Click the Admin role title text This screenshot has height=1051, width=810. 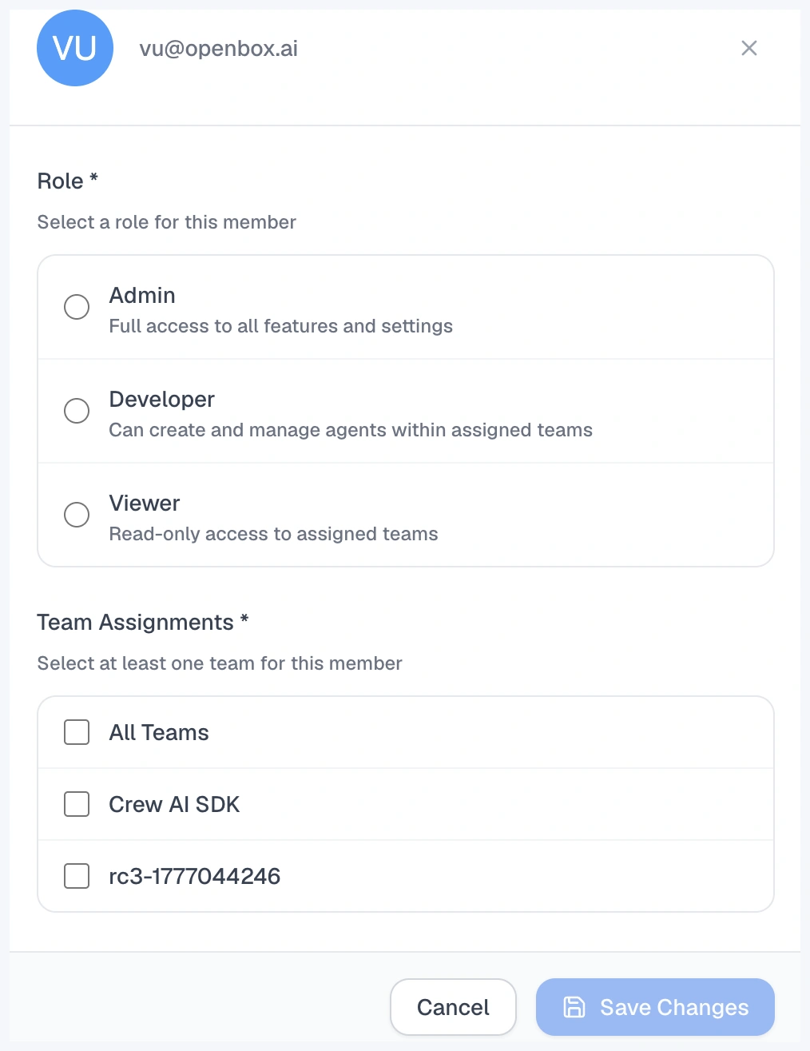(x=142, y=295)
